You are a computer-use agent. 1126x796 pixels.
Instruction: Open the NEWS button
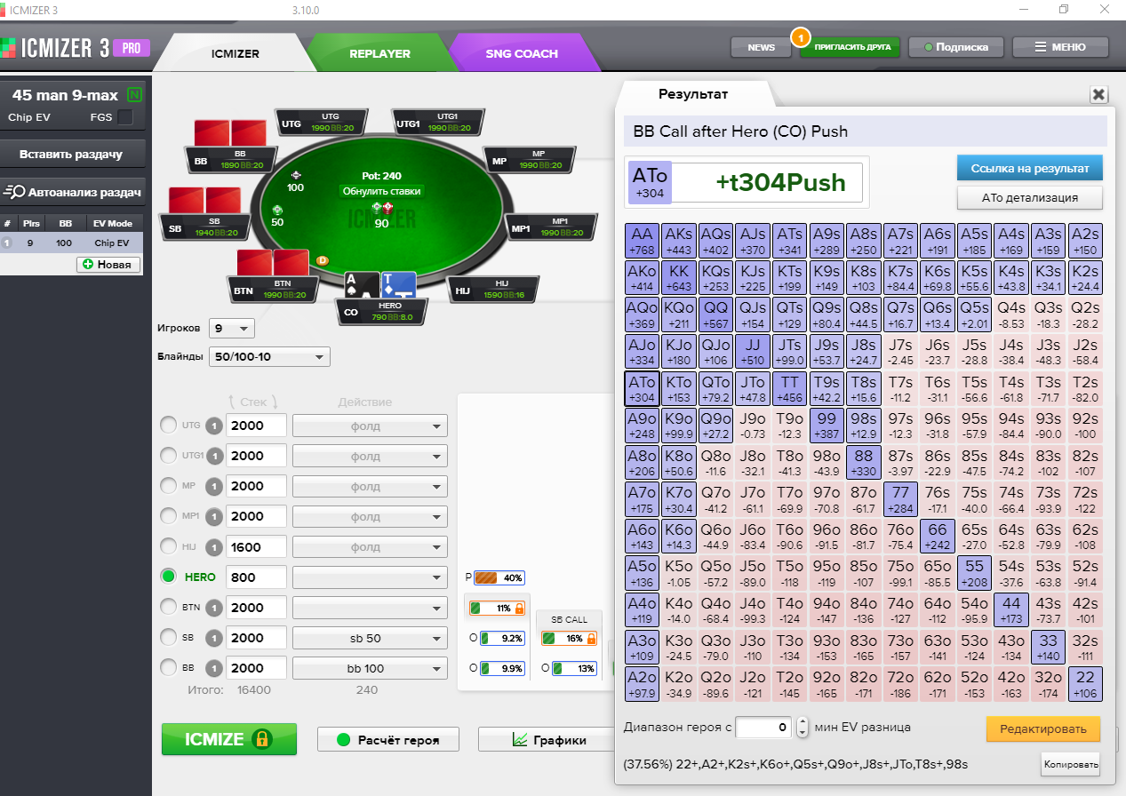761,47
